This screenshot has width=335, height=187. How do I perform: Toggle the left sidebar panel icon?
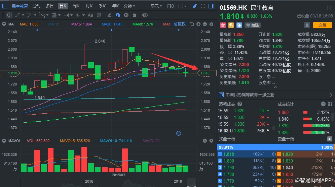[4, 6]
